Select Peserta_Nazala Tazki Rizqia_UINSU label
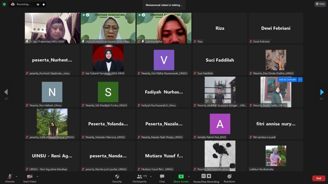 point(162,137)
